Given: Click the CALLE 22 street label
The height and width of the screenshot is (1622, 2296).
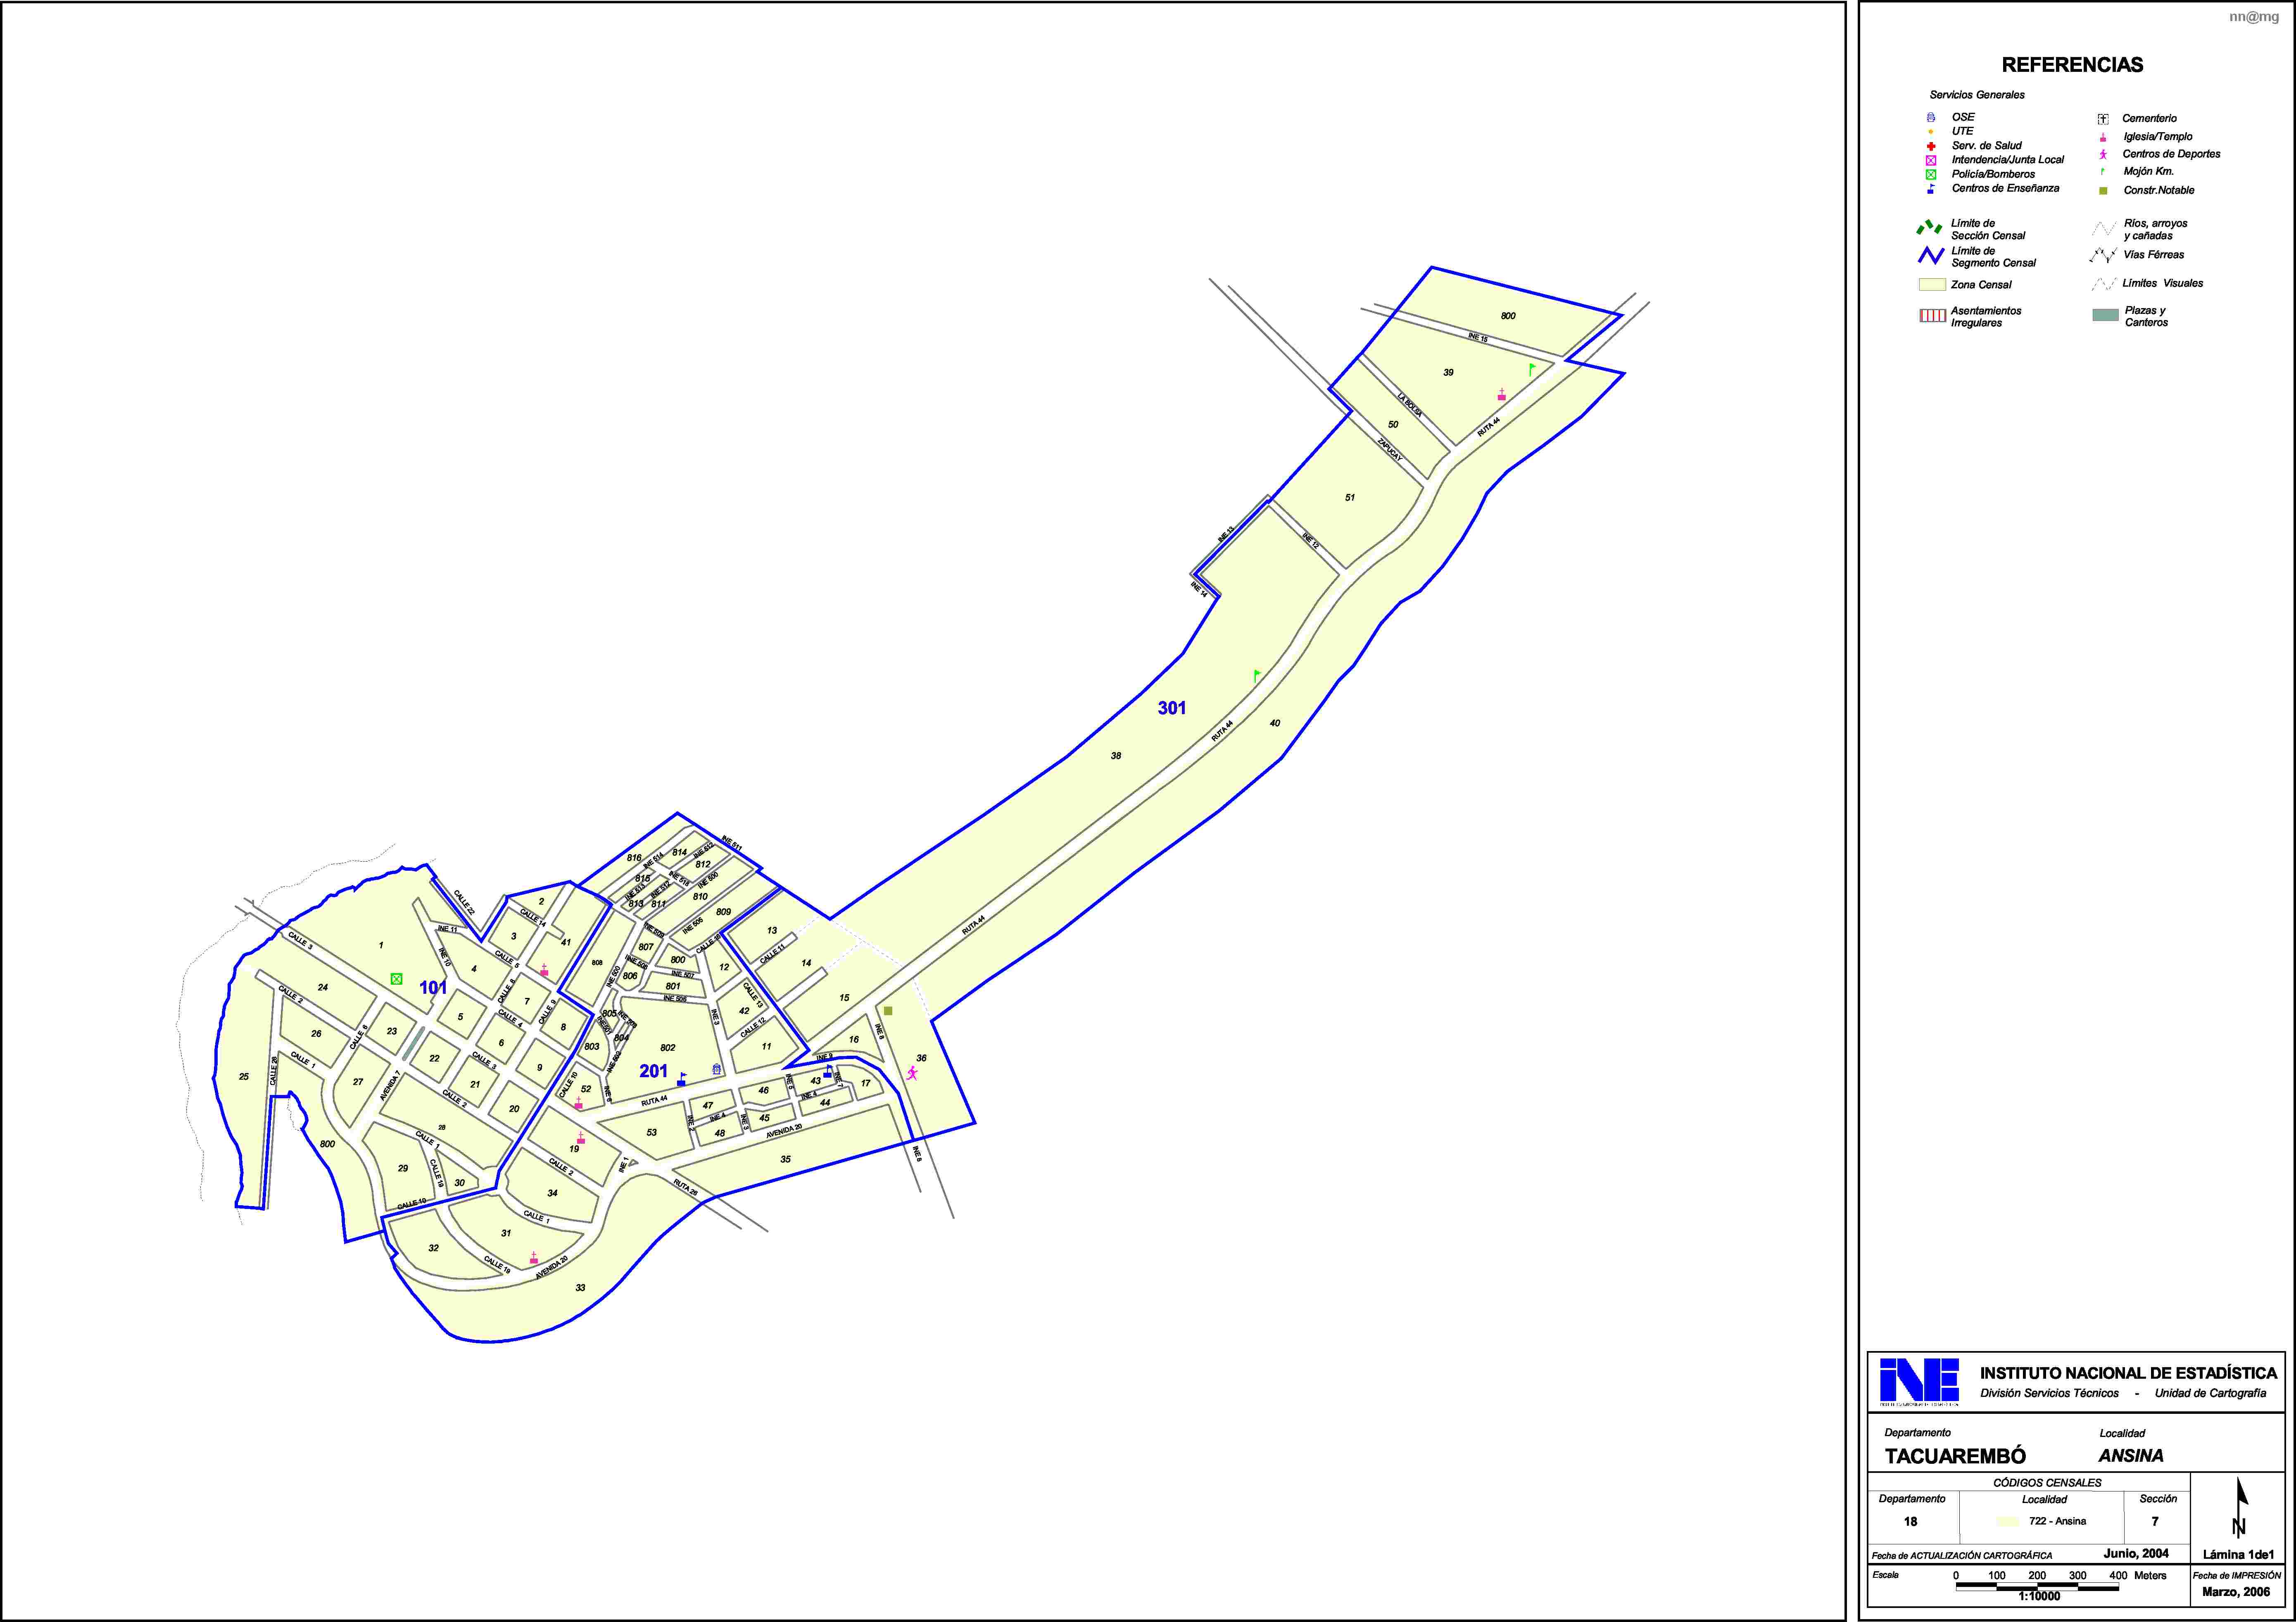Looking at the screenshot, I should [x=464, y=902].
